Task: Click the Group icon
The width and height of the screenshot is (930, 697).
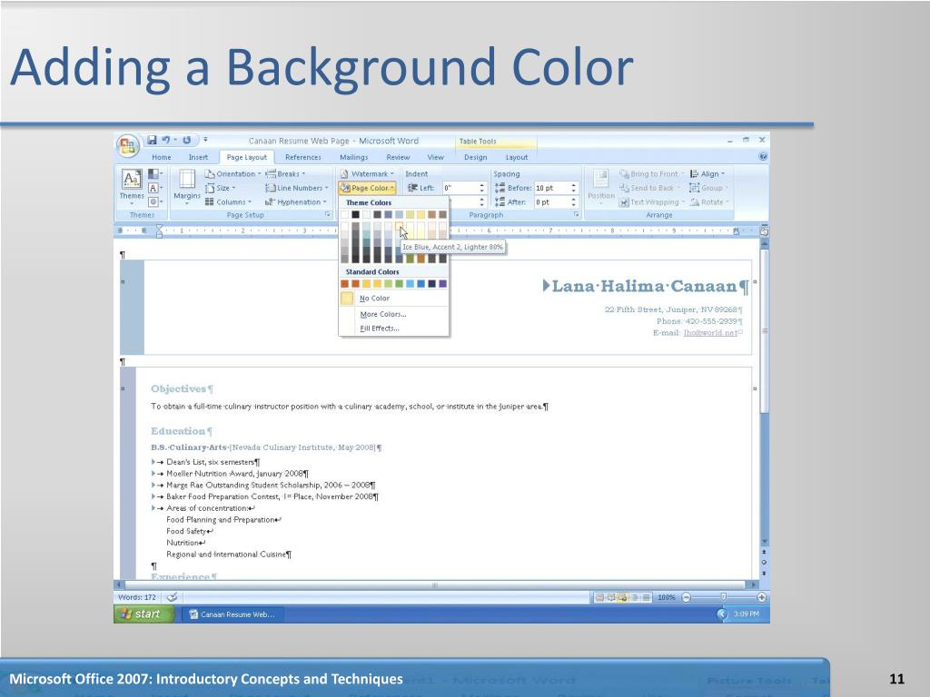Action: 694,188
